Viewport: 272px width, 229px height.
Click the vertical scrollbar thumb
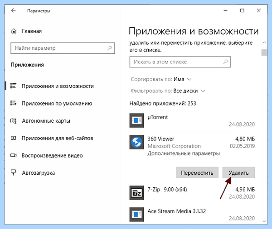pos(264,52)
